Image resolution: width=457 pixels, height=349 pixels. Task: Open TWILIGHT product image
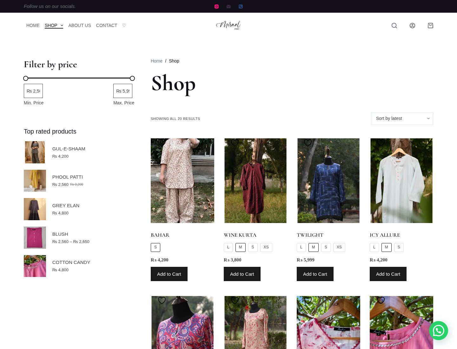(328, 181)
